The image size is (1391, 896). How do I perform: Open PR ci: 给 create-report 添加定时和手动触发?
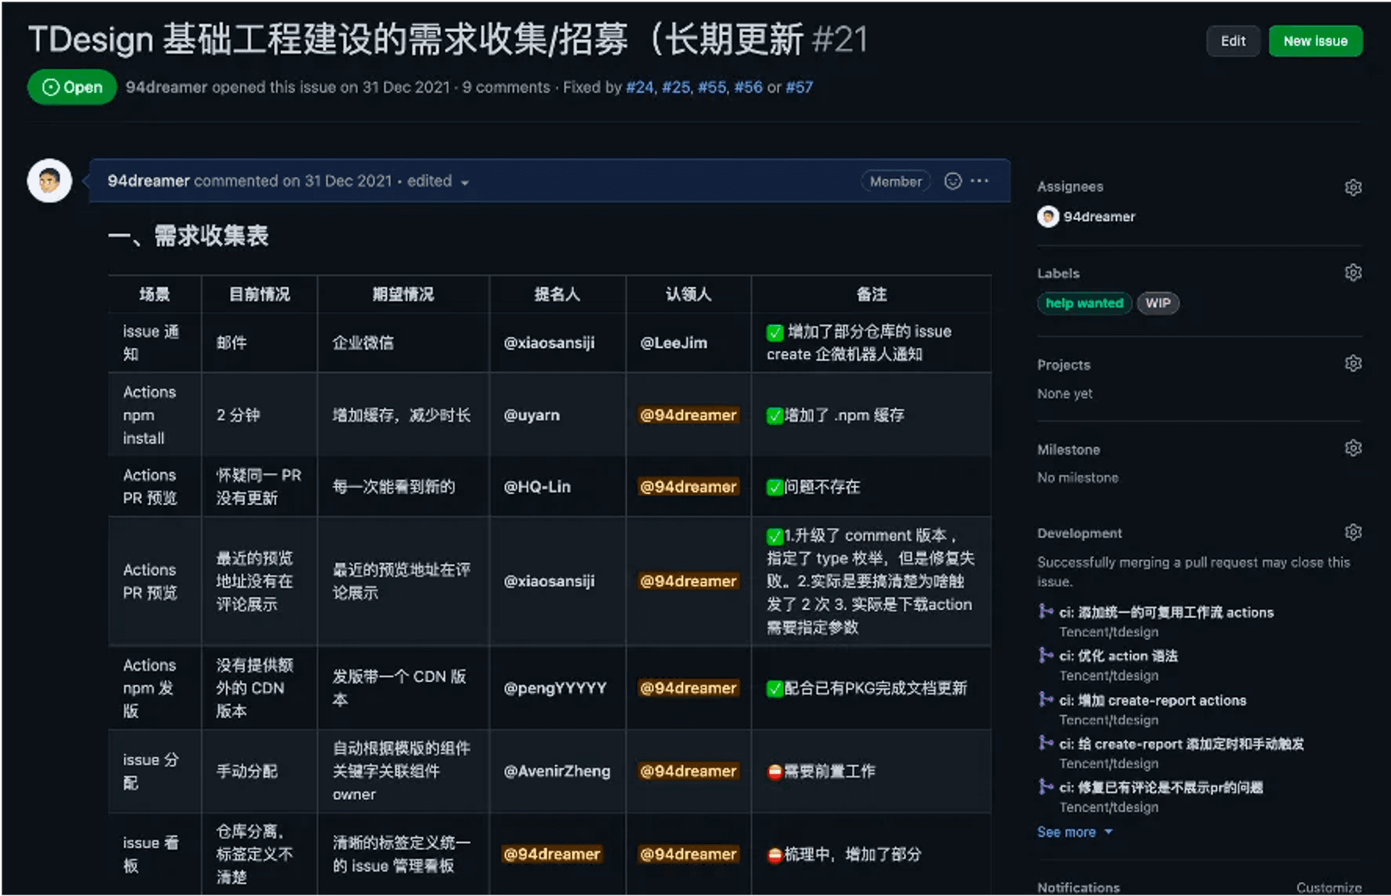[1182, 744]
